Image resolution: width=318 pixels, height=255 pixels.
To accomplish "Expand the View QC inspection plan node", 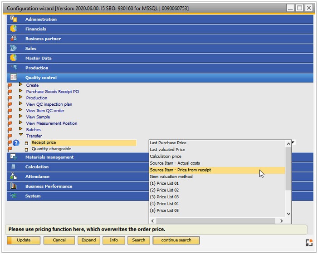I will pos(20,104).
